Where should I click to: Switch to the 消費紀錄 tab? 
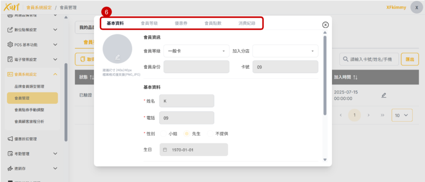click(x=247, y=23)
